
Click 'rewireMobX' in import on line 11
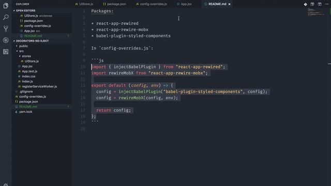click(121, 73)
